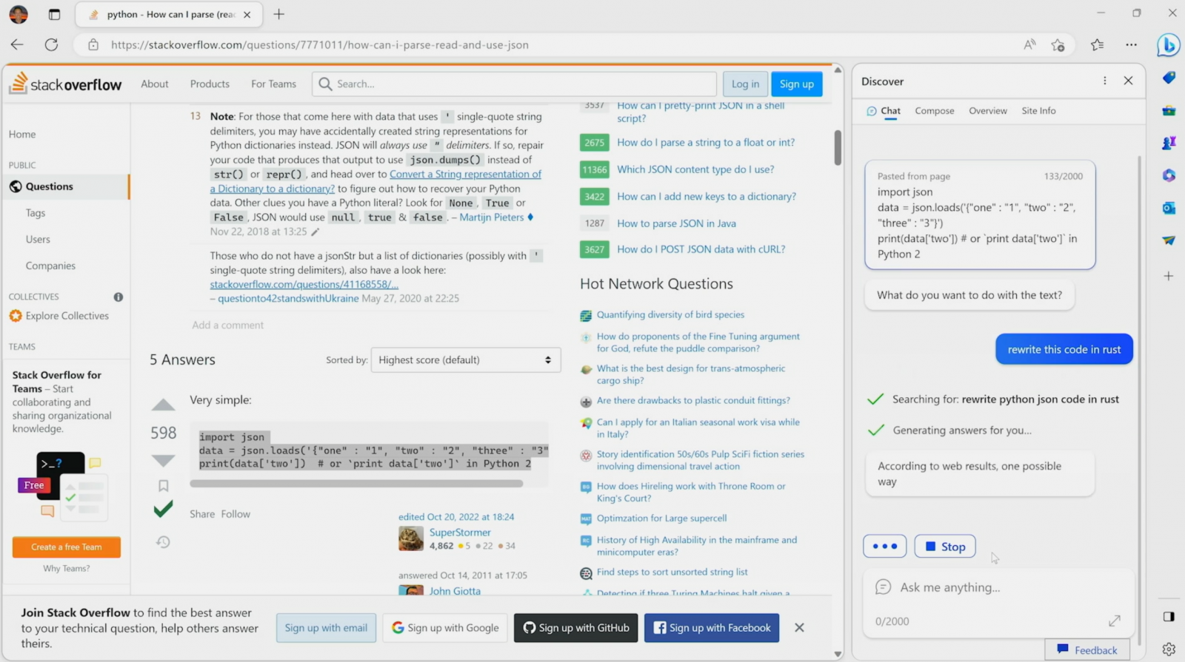Viewport: 1185px width, 662px height.
Task: Open the Products menu
Action: (210, 84)
